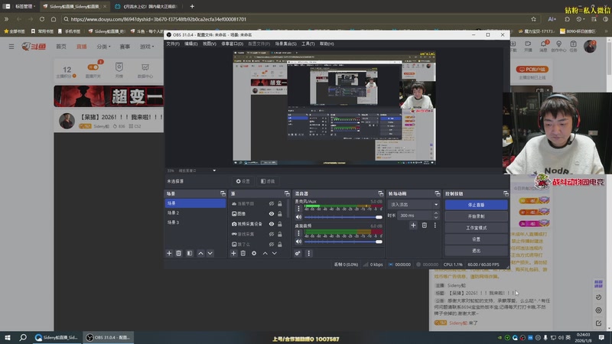Open transition three-dot properties menu
This screenshot has width=612, height=344.
[435, 225]
